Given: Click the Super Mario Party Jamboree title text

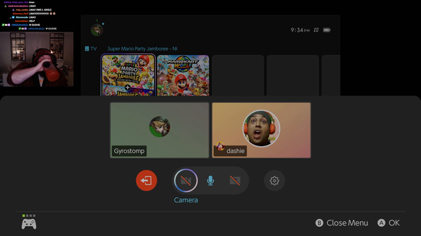Looking at the screenshot, I should (142, 49).
